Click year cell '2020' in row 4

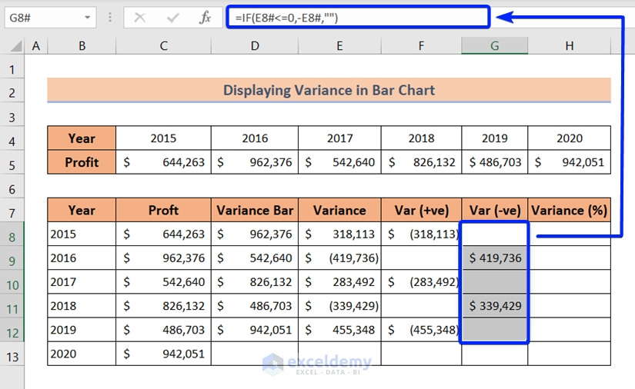point(570,138)
